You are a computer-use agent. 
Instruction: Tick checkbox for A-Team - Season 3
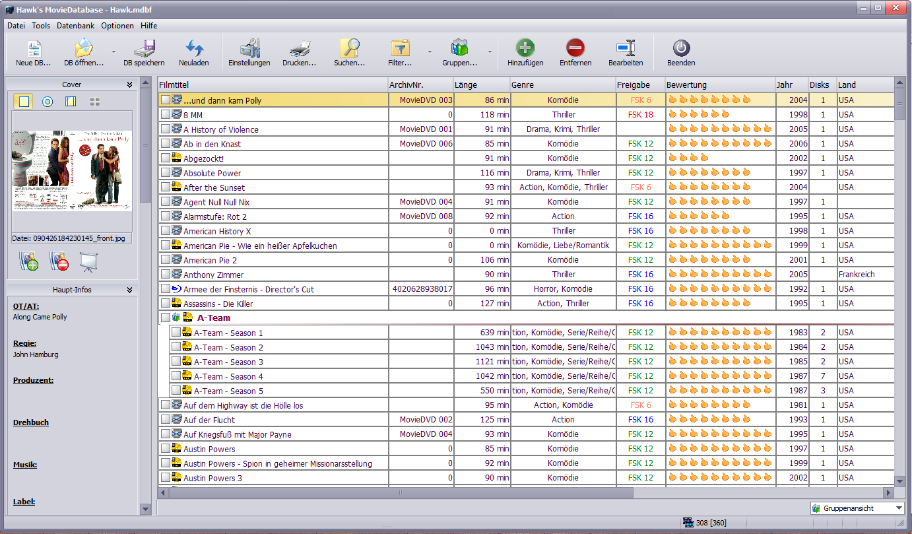[x=176, y=362]
